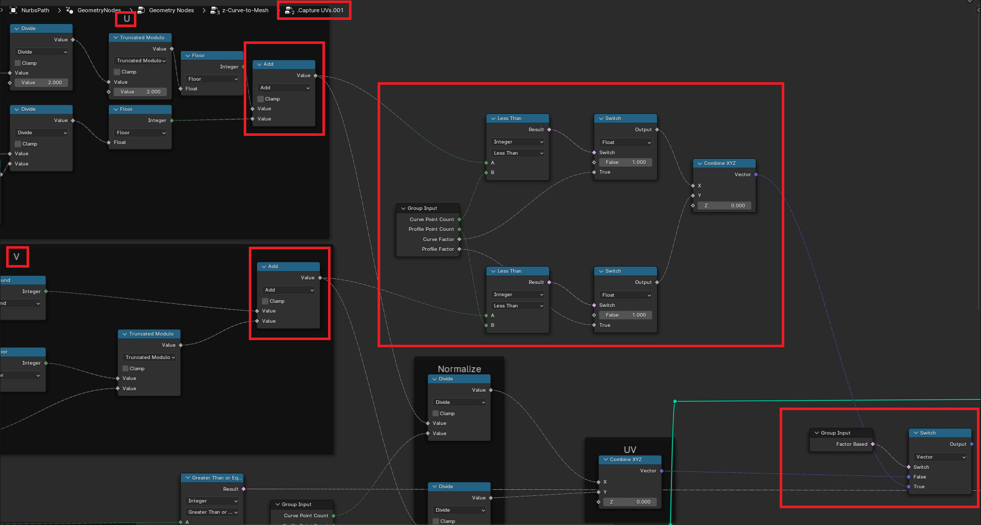Toggle Clamp checkbox in V frame Add node
The width and height of the screenshot is (981, 525).
click(x=265, y=301)
